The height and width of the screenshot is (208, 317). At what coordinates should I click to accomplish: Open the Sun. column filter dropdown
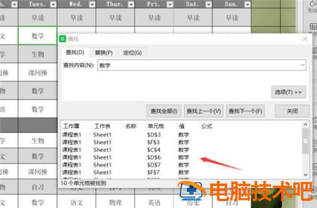click(x=247, y=4)
